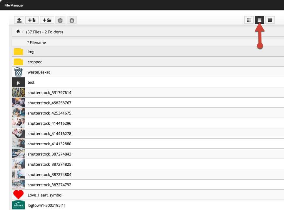Select file name Love_Heart_symbol
This screenshot has width=284, height=210.
tap(45, 195)
